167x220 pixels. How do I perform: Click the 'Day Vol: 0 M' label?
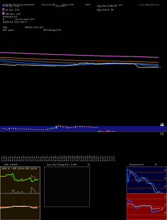105,10
